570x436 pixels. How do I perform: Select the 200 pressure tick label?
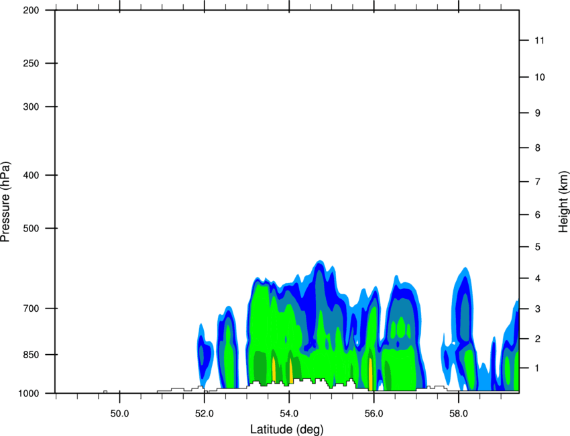[x=31, y=10]
